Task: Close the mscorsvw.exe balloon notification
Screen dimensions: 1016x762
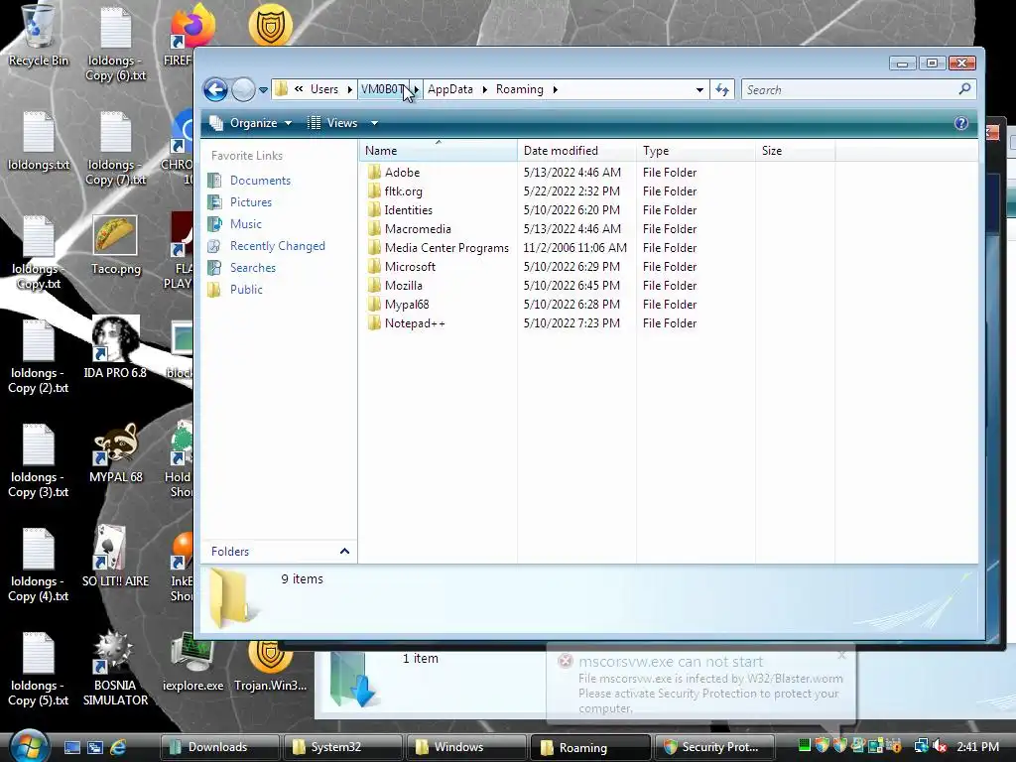Action: point(841,655)
